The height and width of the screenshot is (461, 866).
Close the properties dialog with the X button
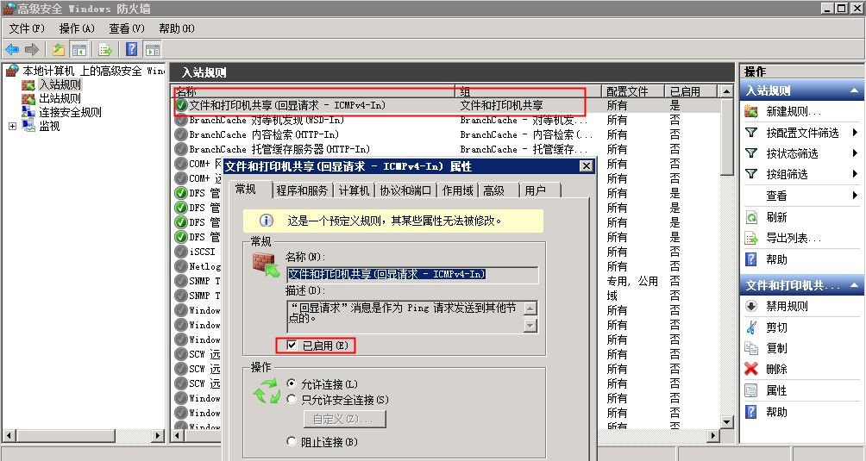pos(587,166)
